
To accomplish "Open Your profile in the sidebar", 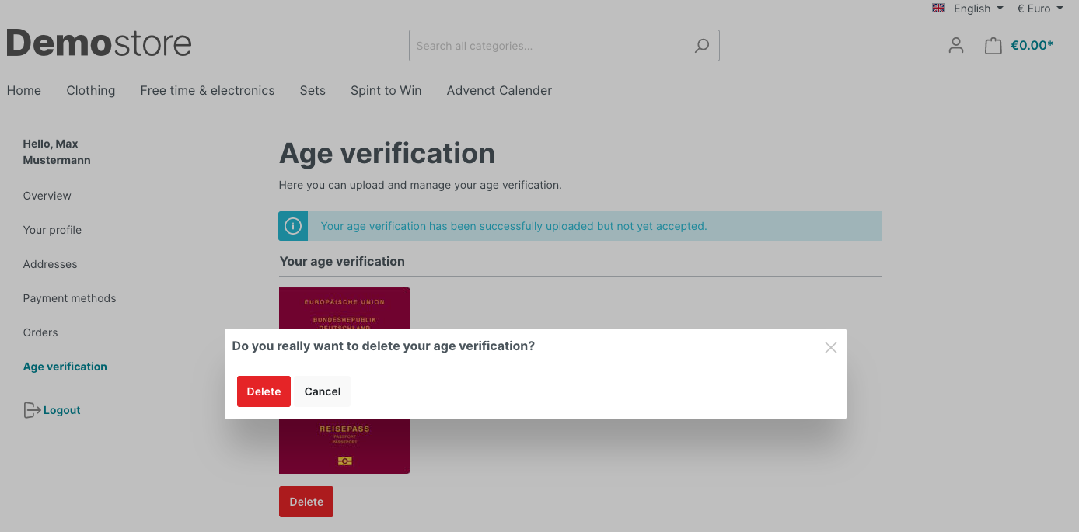I will click(x=52, y=230).
